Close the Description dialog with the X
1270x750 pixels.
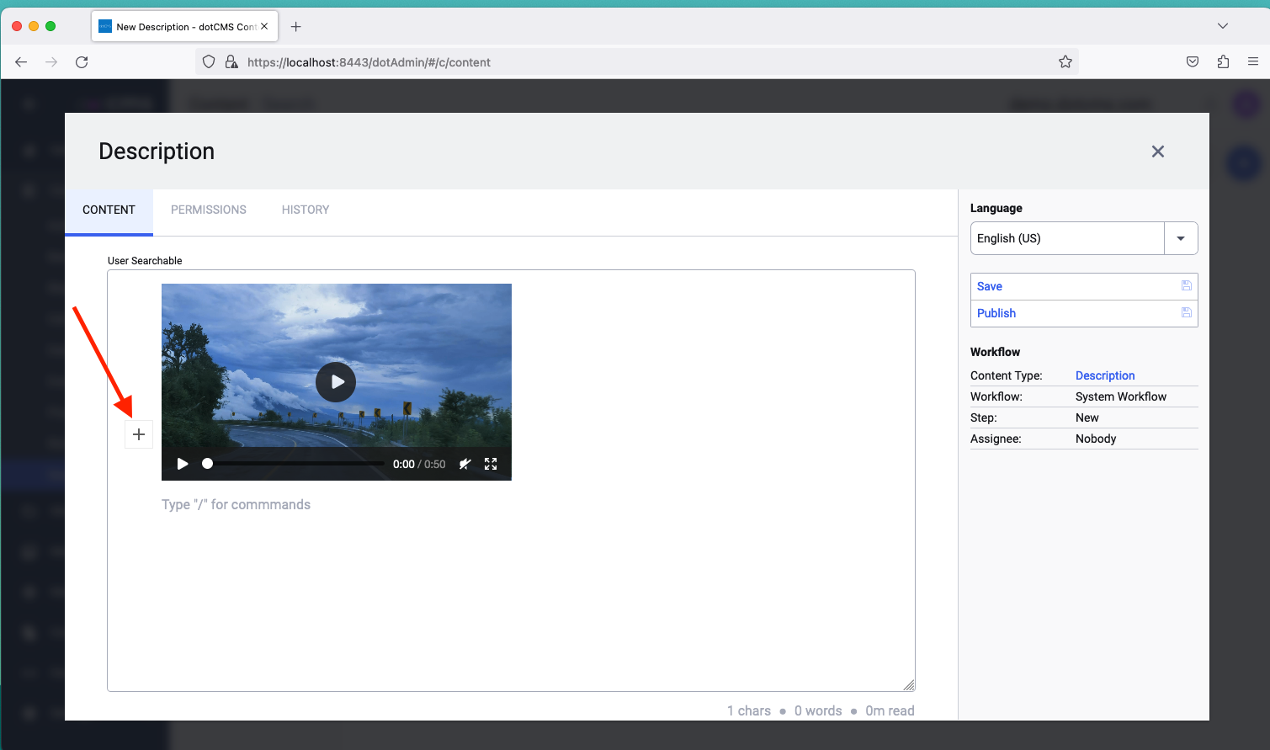(1158, 152)
